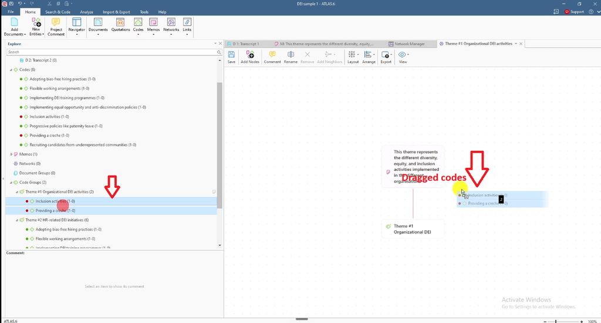
Task: Select Implementing equal opportunity and anti-discrimination policies
Action: pos(88,107)
